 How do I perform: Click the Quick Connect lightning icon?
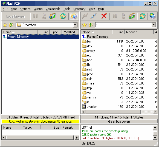(x=85, y=16)
